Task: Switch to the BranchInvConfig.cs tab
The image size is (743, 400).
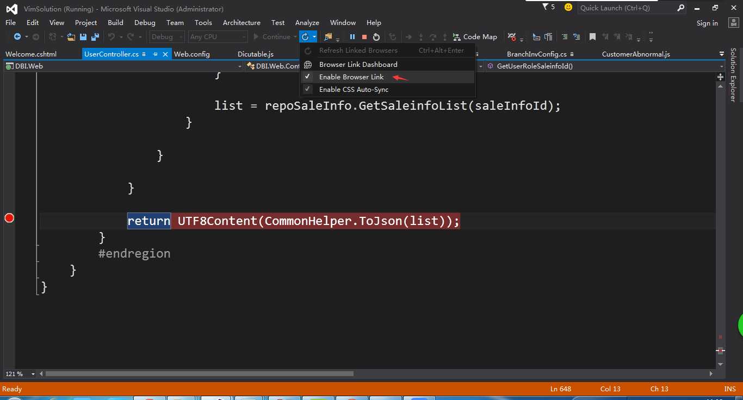Action: 537,54
